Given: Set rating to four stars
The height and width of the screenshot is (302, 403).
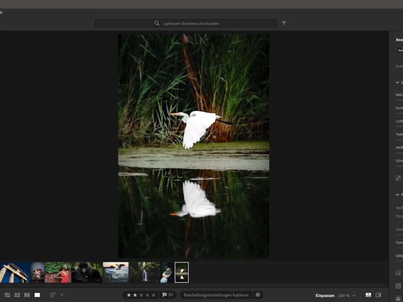Looking at the screenshot, I should coord(147,295).
